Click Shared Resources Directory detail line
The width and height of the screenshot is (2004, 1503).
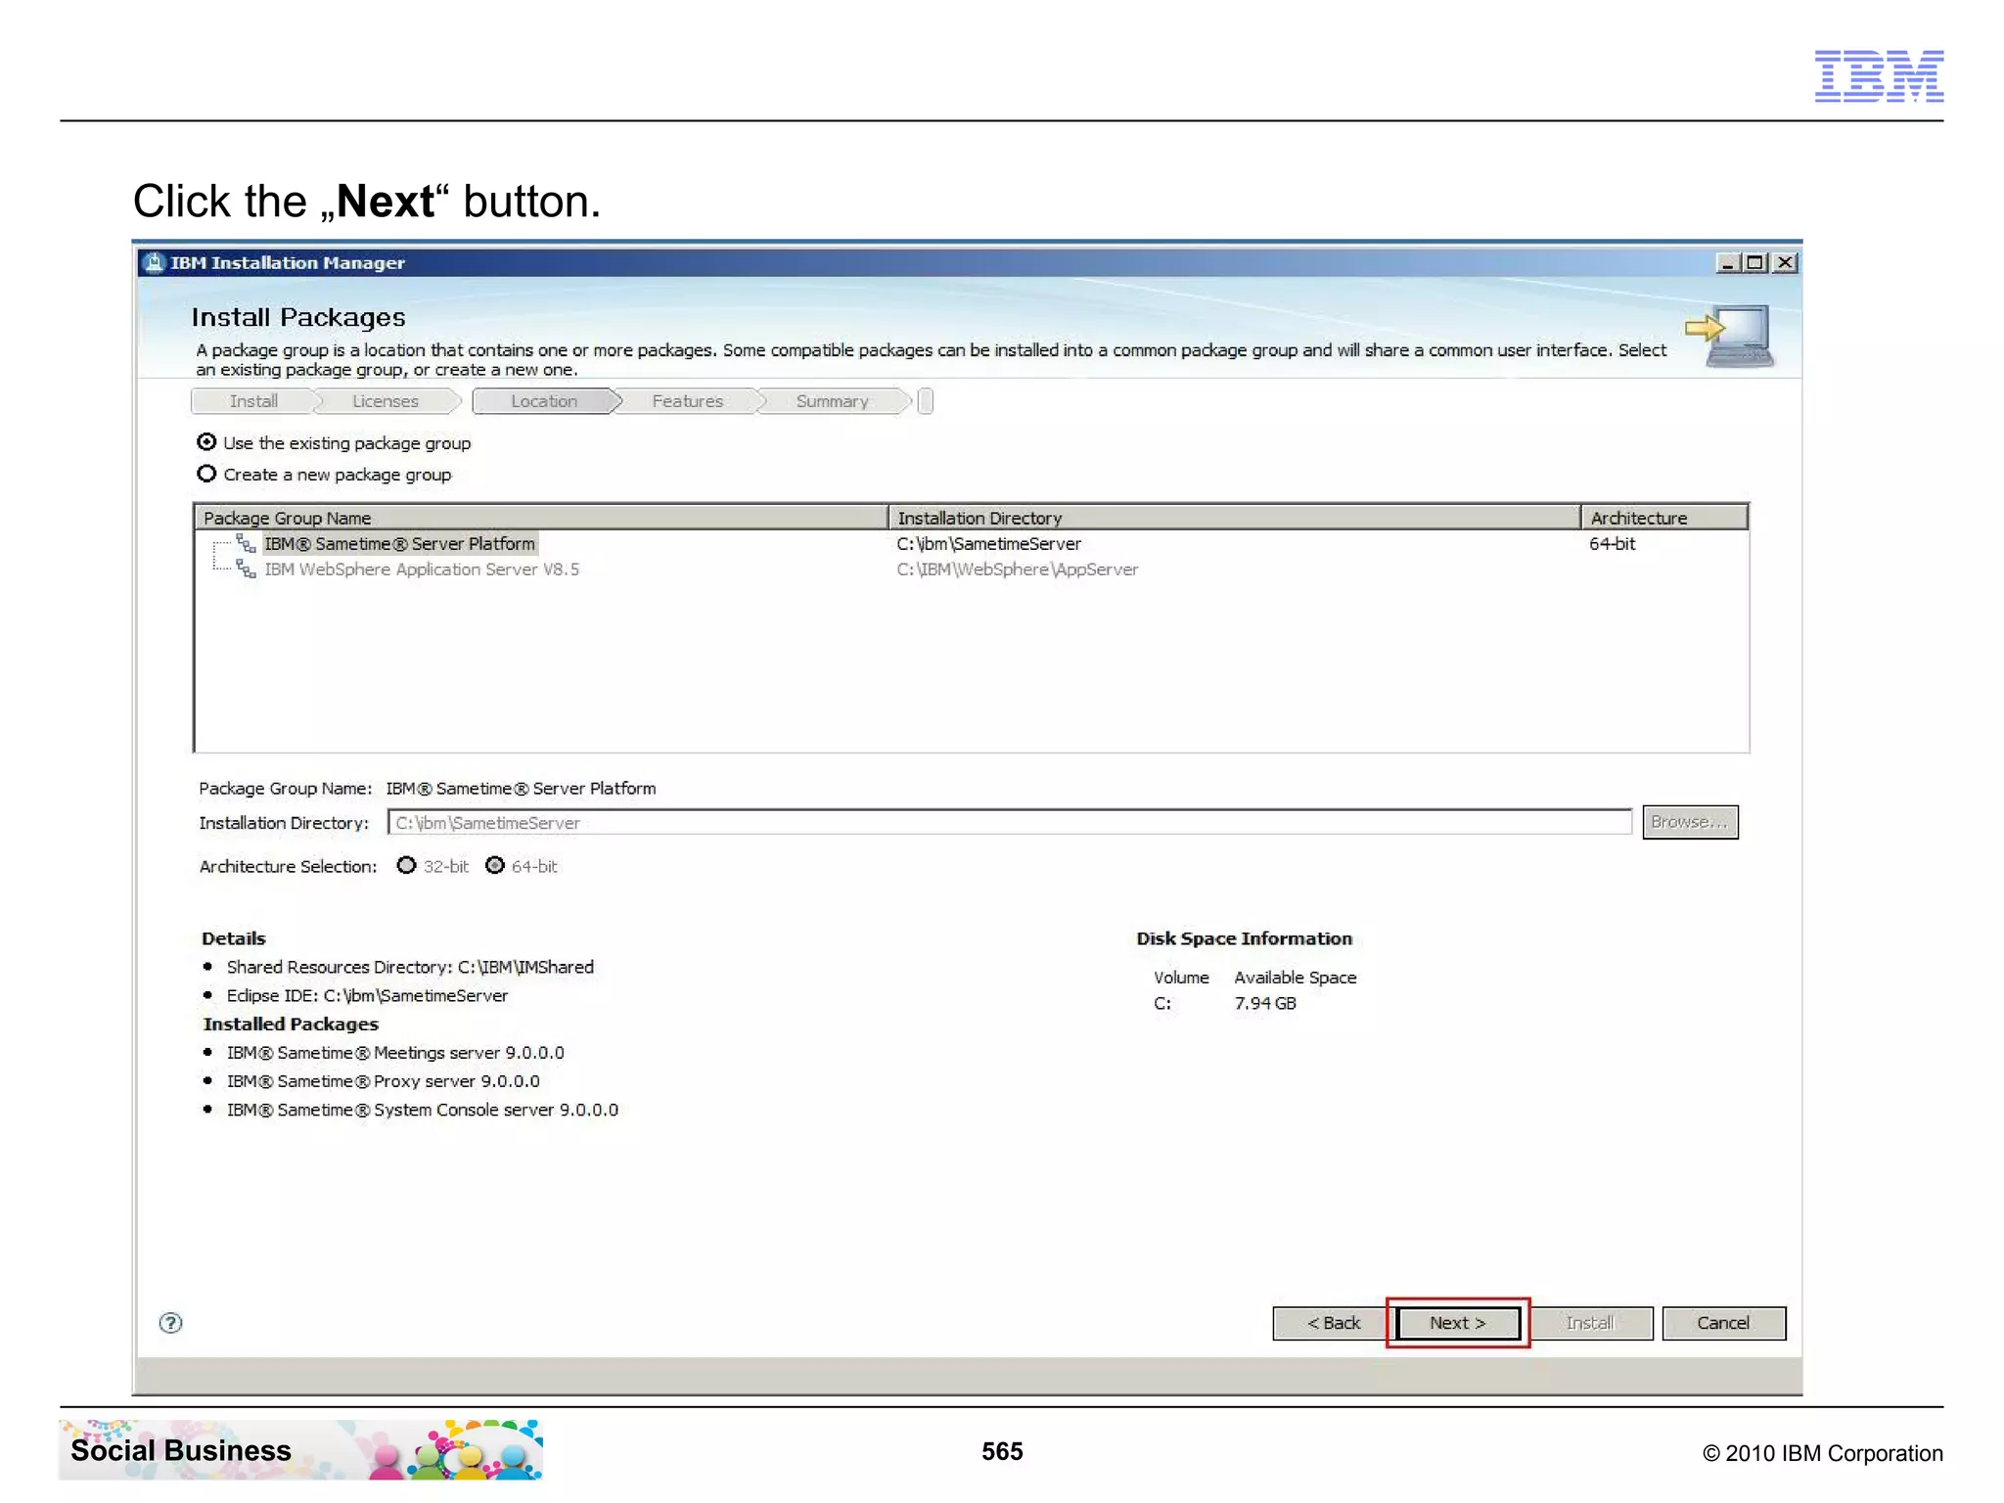(410, 967)
